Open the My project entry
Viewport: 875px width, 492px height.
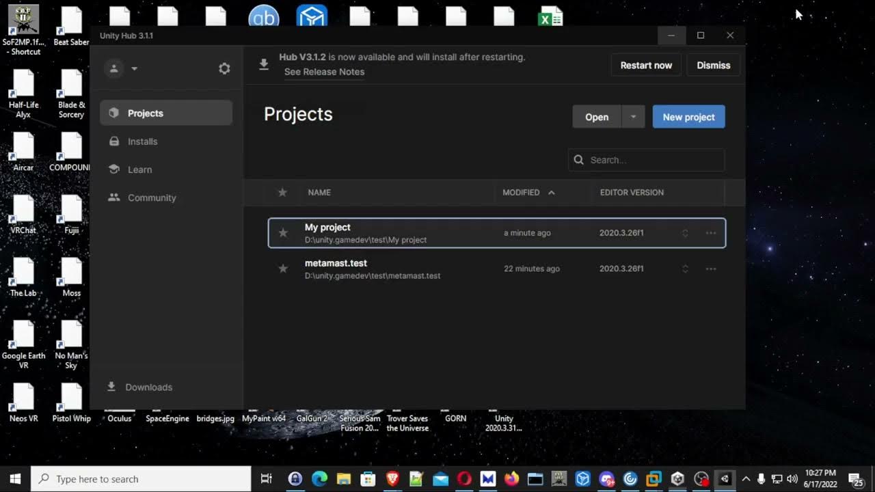pos(497,233)
